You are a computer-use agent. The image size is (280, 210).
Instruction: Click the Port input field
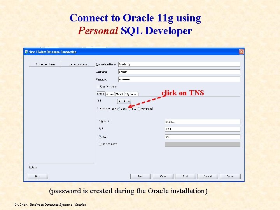pos(202,129)
